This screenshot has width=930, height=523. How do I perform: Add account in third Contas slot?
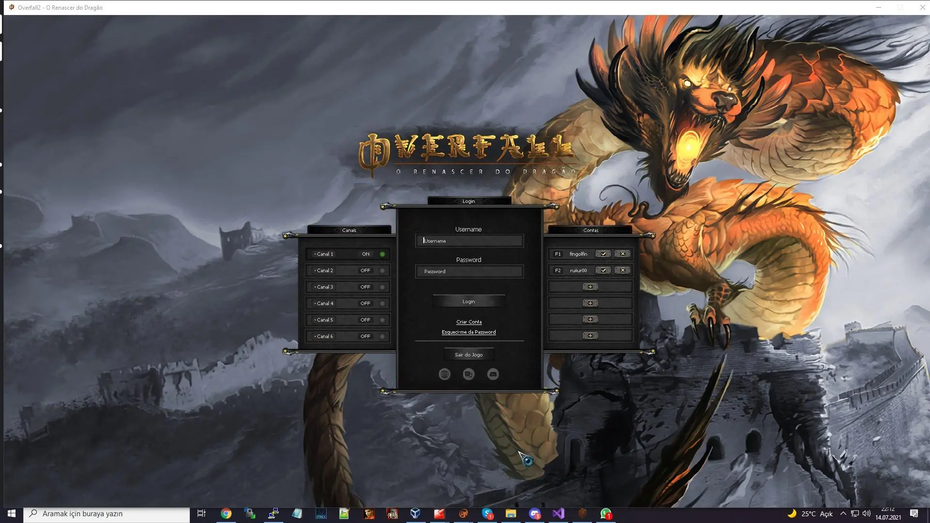590,287
